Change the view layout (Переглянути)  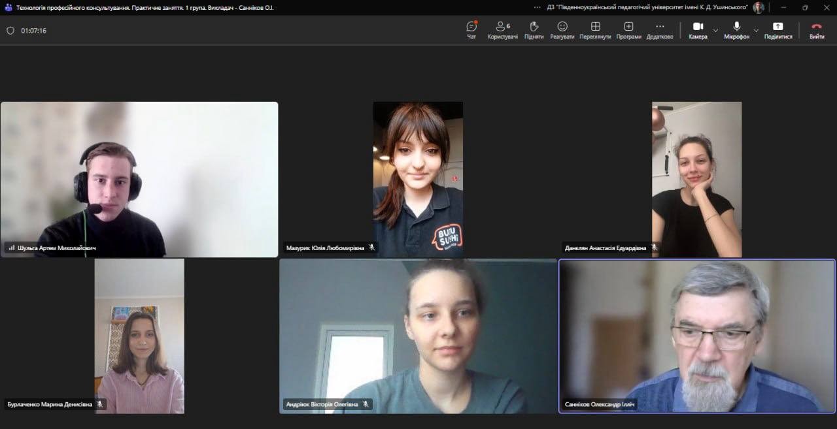595,29
